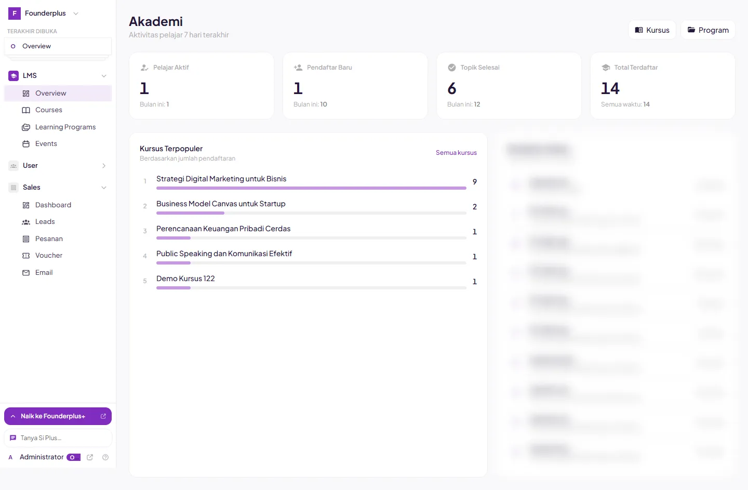The width and height of the screenshot is (748, 490).
Task: Click the Tanya Si Plus chat icon
Action: point(13,438)
